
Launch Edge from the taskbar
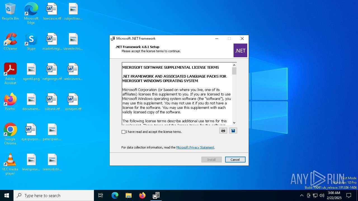coord(115,195)
